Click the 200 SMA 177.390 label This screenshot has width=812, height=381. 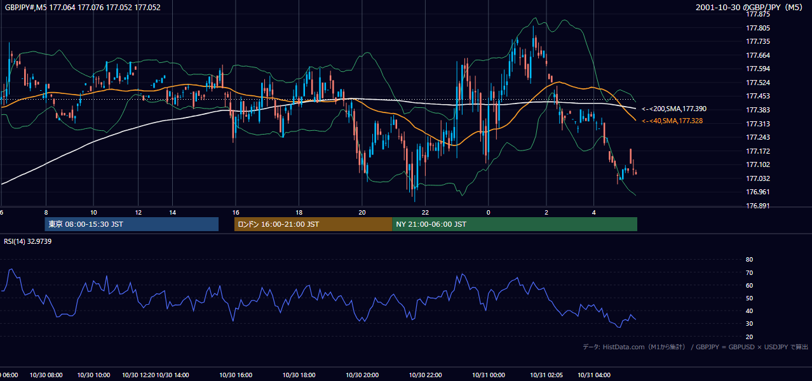pyautogui.click(x=674, y=109)
